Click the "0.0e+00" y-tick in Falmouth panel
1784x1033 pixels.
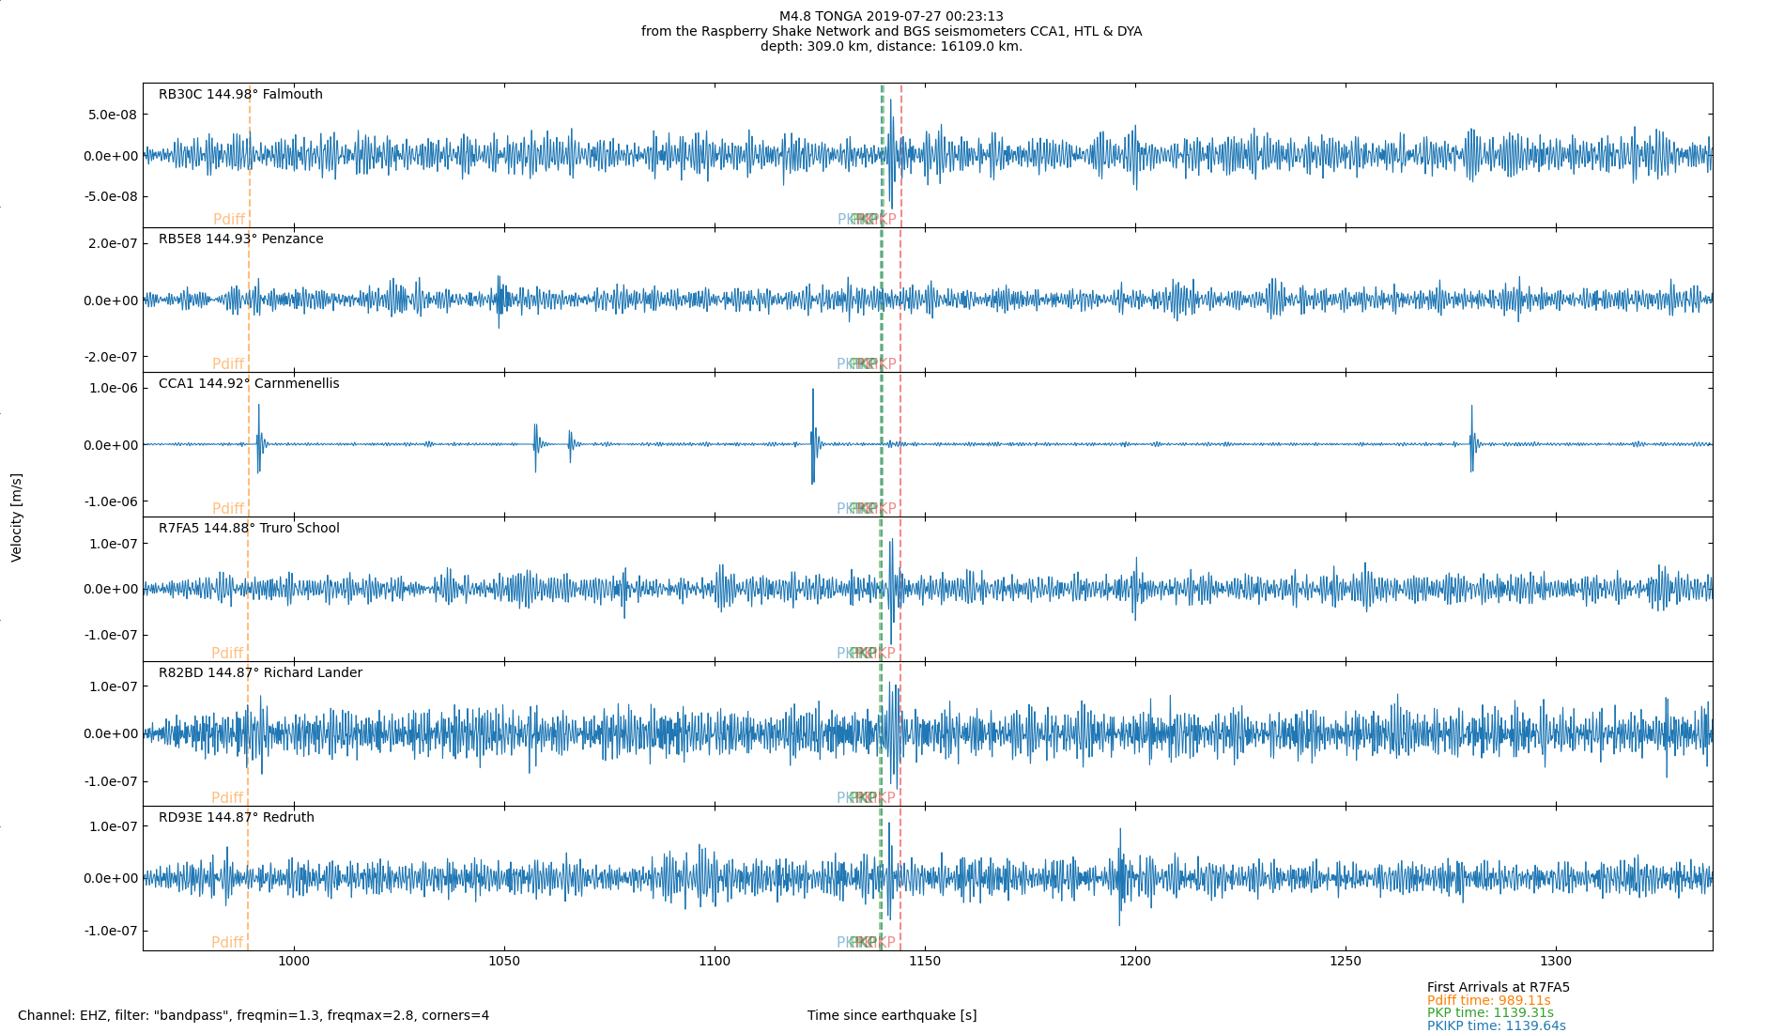(111, 156)
